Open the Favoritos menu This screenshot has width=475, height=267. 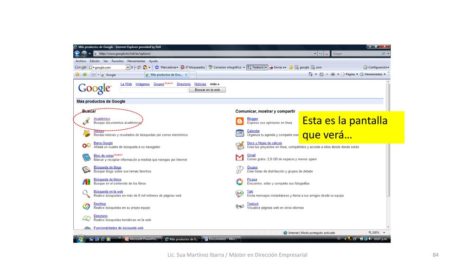pos(117,61)
